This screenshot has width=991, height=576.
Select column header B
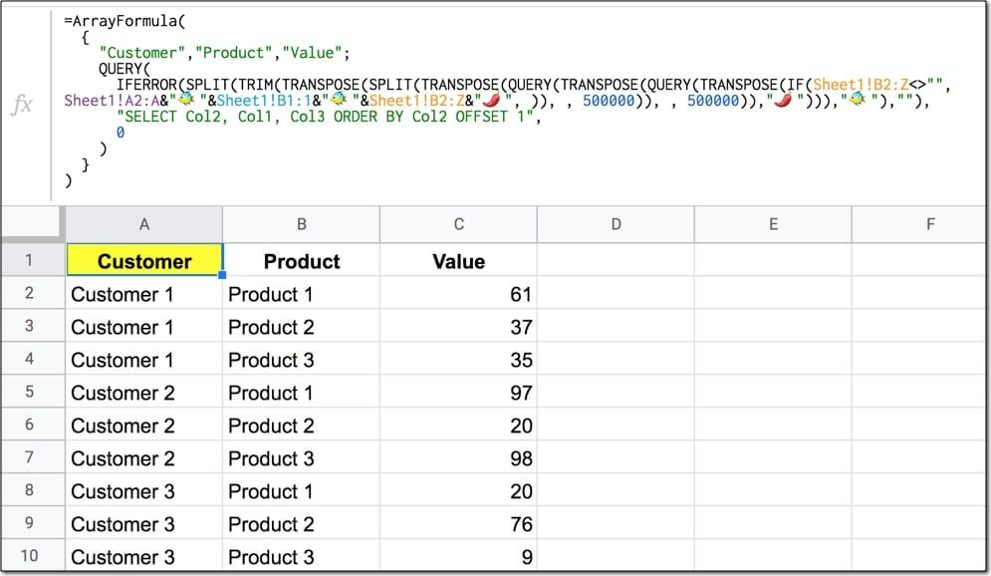301,224
